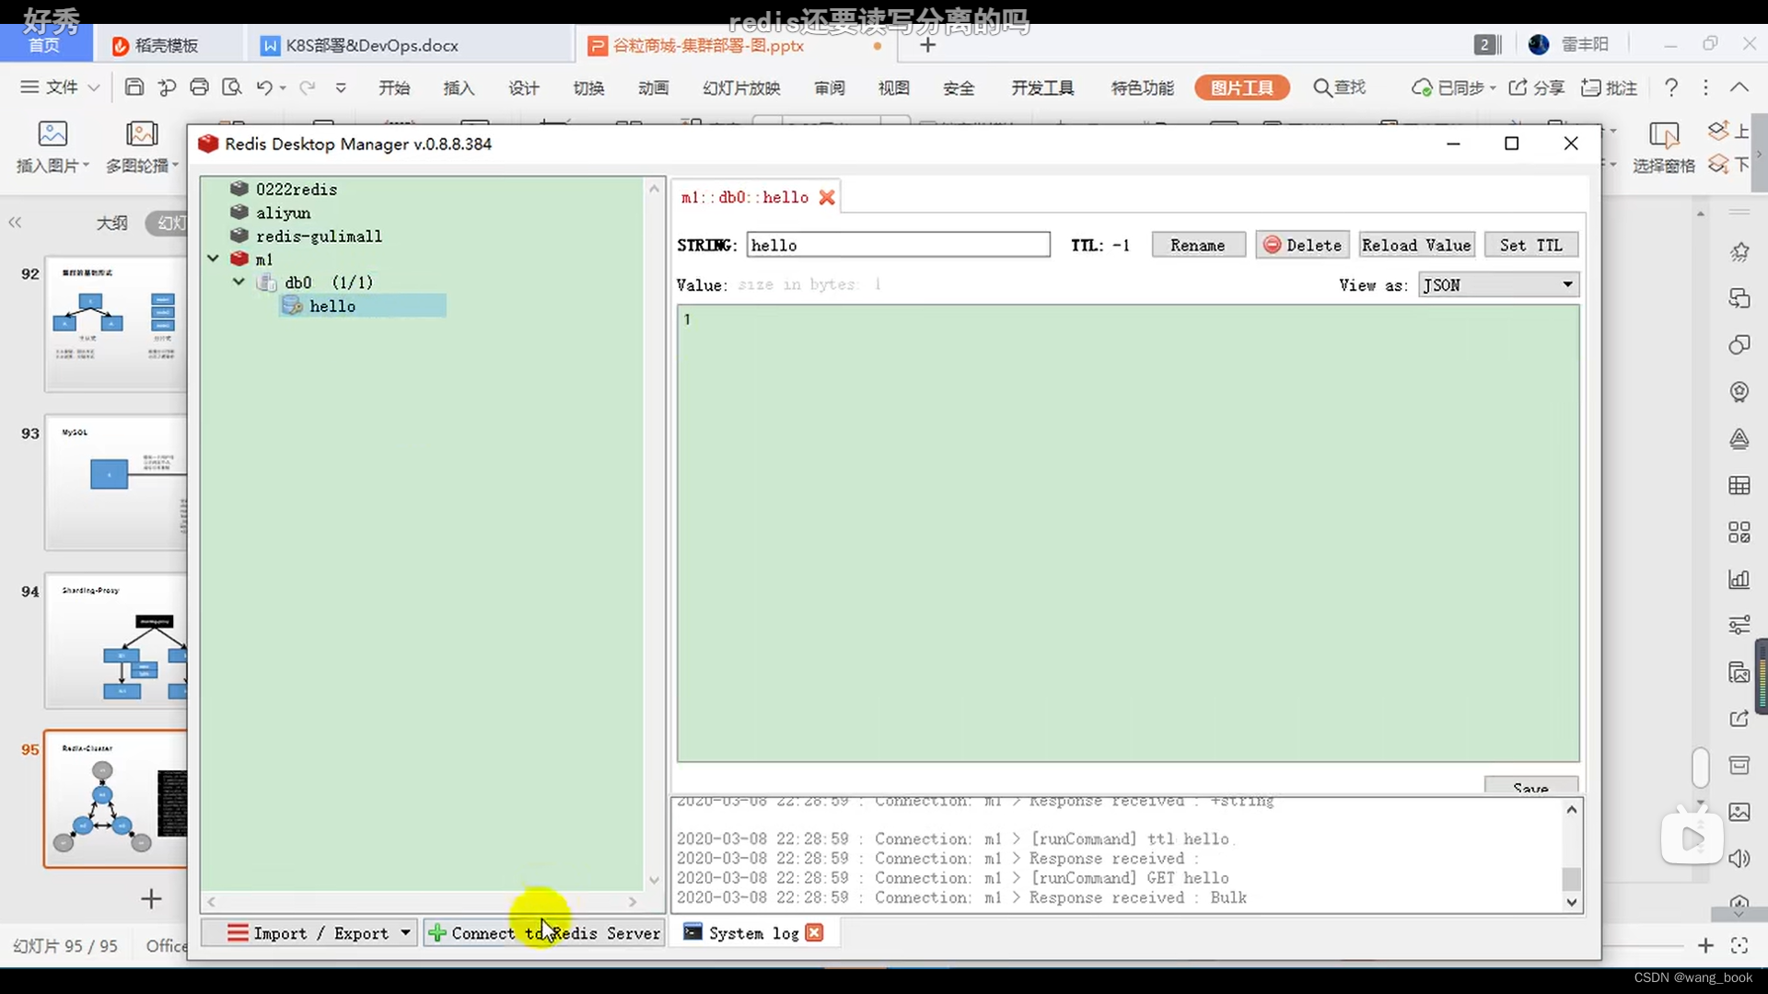Collapse the m1 connection node

coord(213,259)
